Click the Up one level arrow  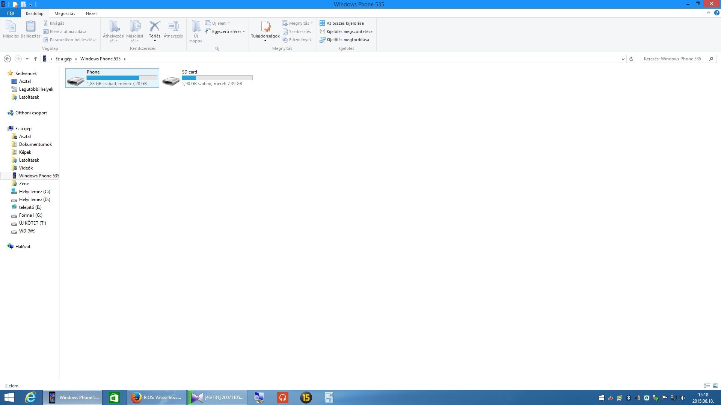coord(36,59)
